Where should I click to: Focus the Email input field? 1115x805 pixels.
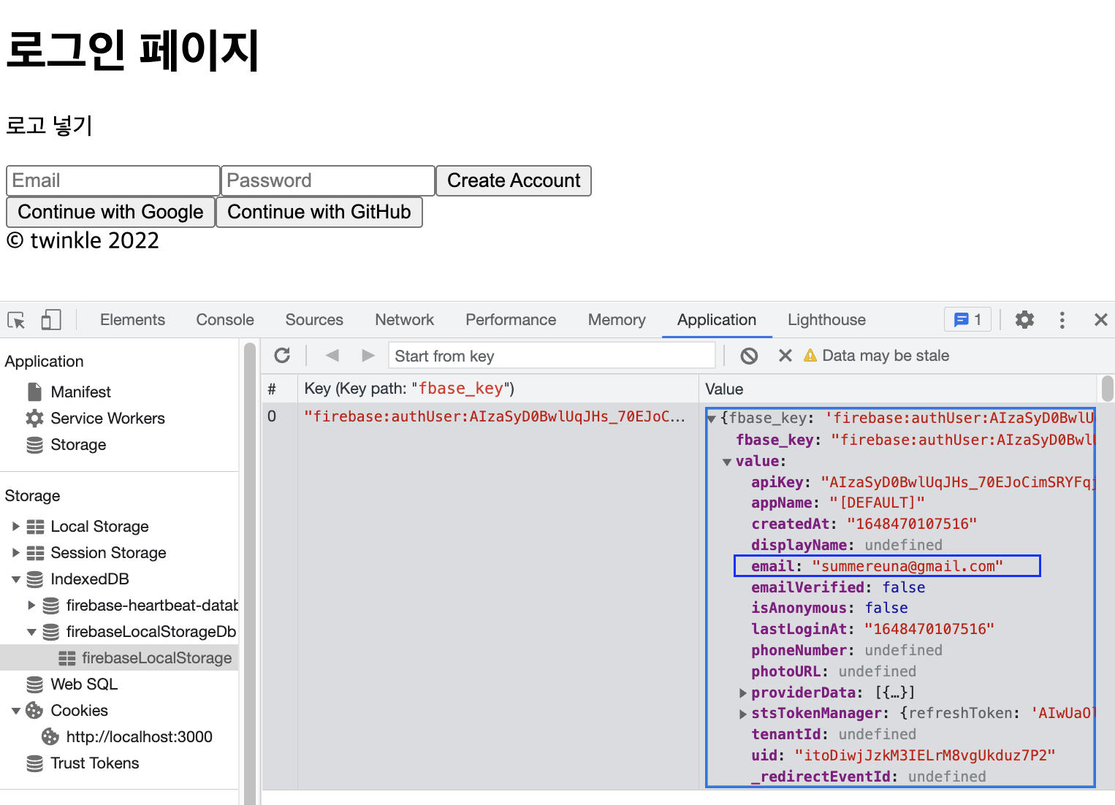click(113, 180)
